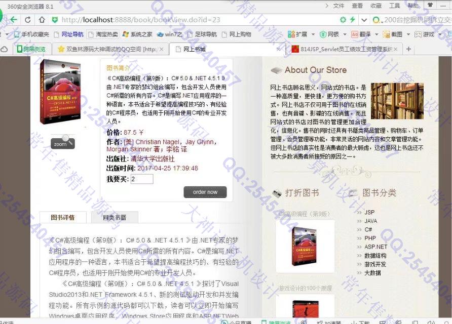Open discounted book 游戏设计的100个原理

tap(306, 288)
